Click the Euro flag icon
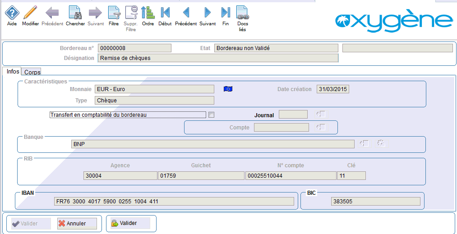The width and height of the screenshot is (457, 234). 228,89
